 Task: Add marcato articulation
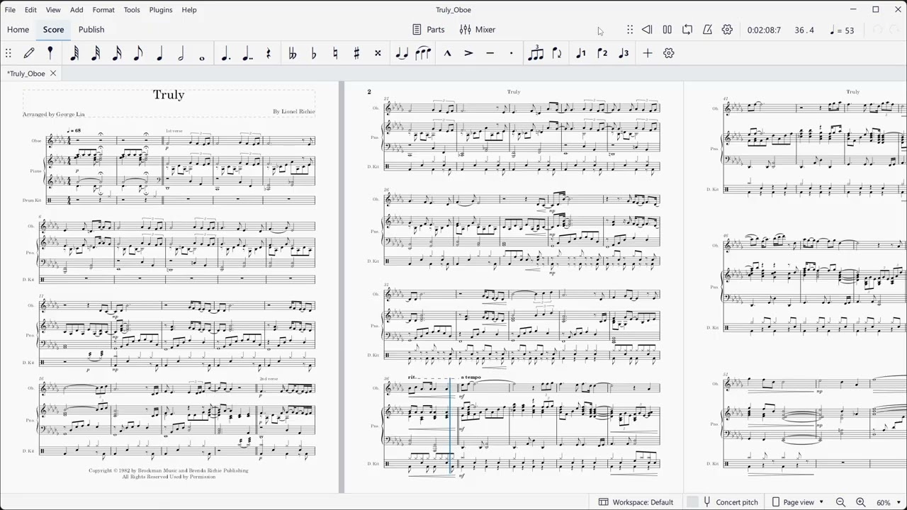click(x=447, y=53)
